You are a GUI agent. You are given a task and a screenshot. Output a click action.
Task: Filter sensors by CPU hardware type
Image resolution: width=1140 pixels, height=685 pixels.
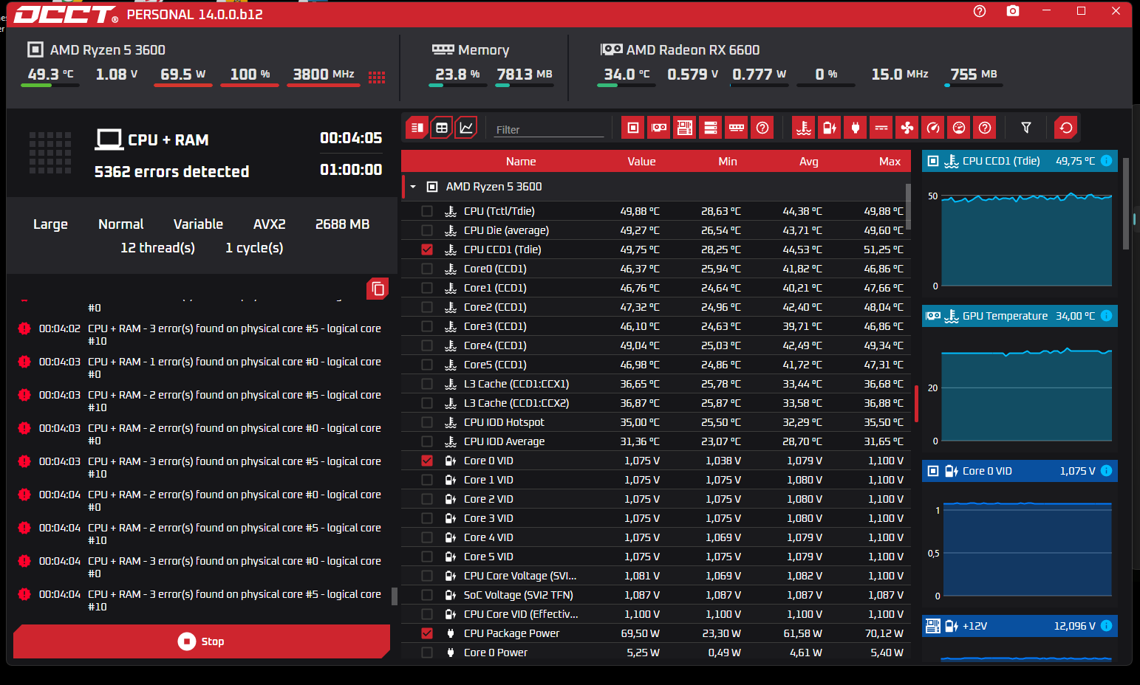633,128
